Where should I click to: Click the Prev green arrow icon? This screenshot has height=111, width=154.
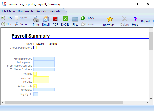tap(3, 18)
